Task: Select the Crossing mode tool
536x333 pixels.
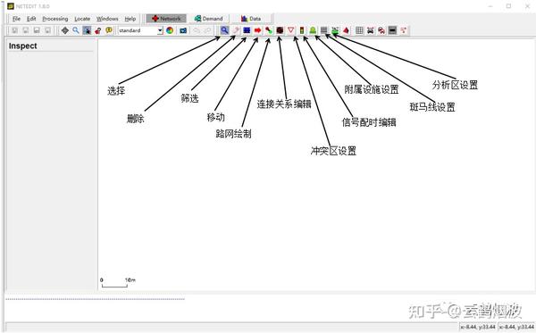Action: 323,30
